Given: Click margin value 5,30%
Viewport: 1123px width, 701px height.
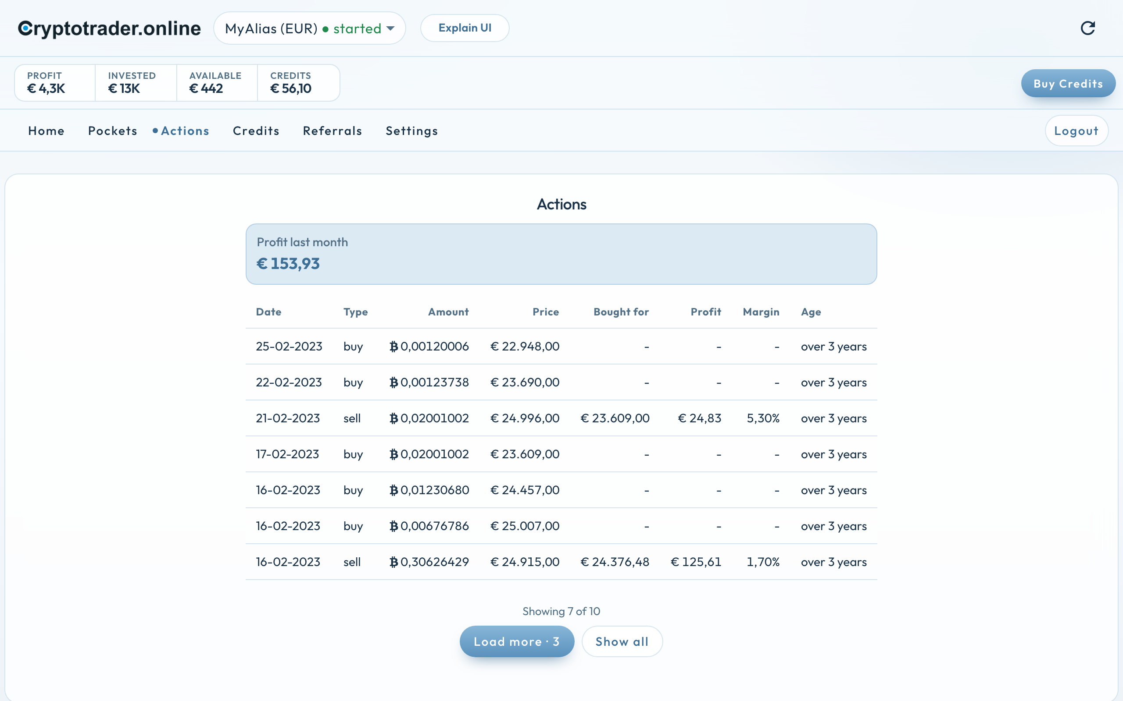Looking at the screenshot, I should (763, 418).
